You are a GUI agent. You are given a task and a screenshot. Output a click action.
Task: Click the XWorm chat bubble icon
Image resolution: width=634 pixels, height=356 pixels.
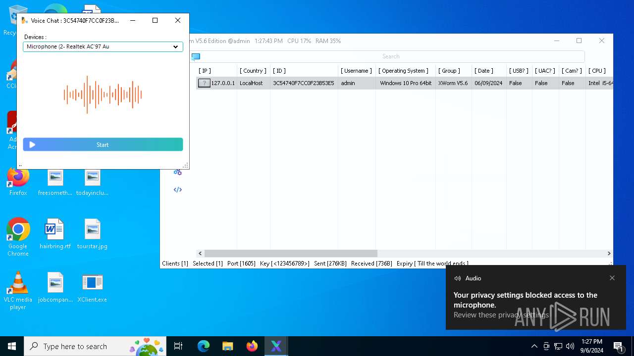(x=196, y=56)
